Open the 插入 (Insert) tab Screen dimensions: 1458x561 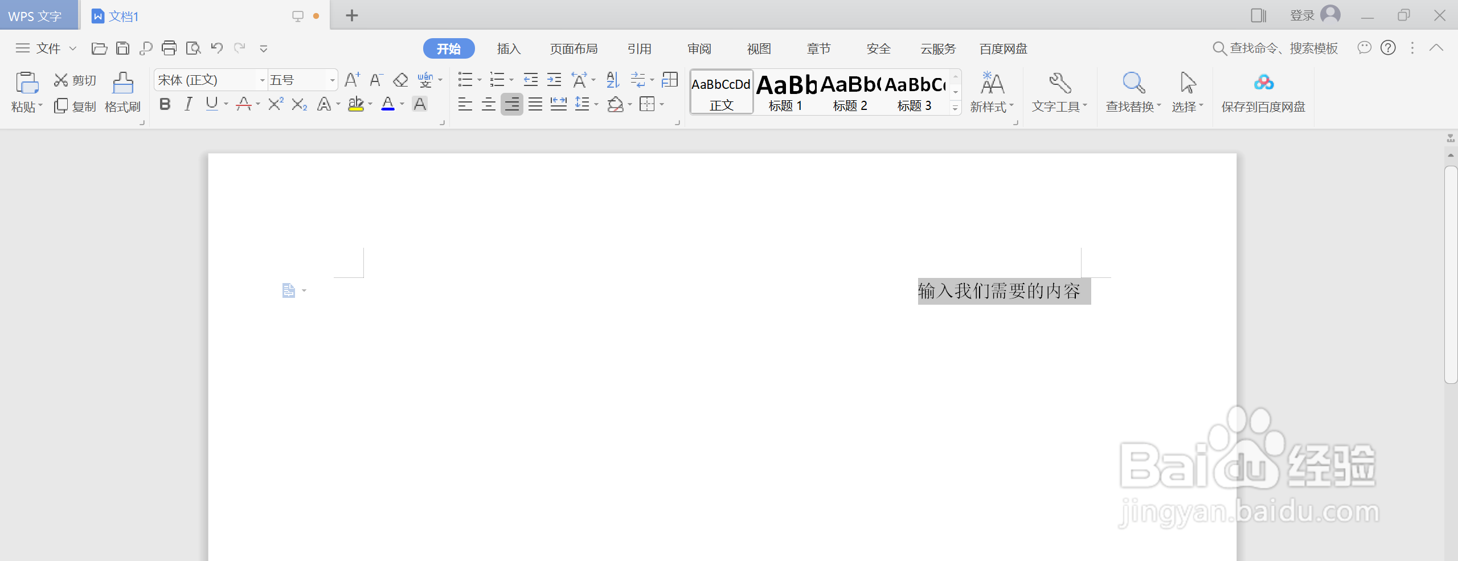[509, 48]
